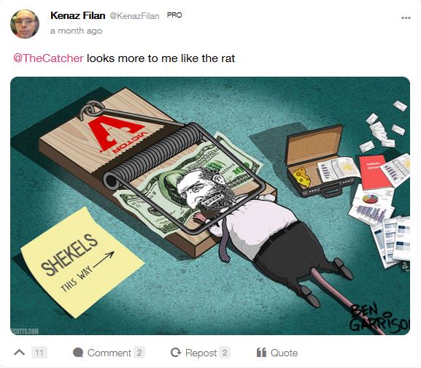Choose the Quote label to quote the post
This screenshot has width=421, height=368.
(x=284, y=353)
